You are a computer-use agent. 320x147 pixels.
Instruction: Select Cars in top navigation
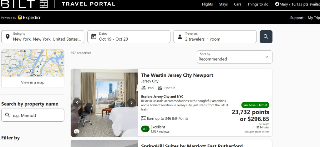coord(237,4)
